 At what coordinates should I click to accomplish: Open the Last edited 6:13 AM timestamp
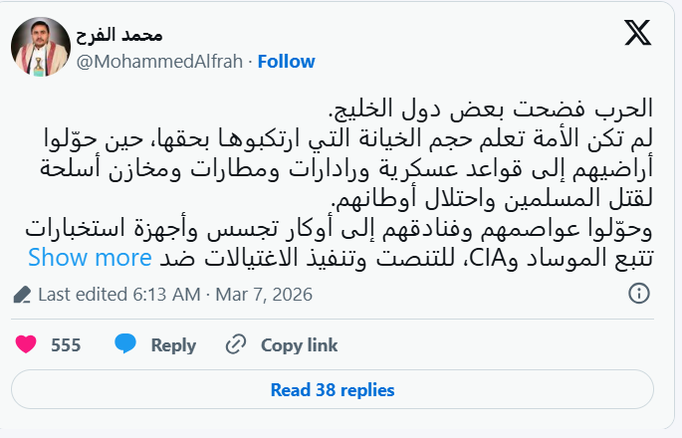click(175, 295)
